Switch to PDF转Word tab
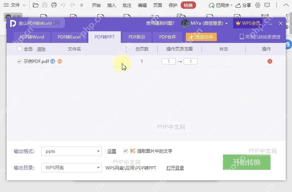 coord(32,37)
